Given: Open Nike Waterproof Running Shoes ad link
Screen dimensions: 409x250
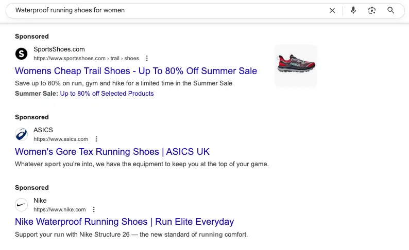Looking at the screenshot, I should click(x=125, y=222).
